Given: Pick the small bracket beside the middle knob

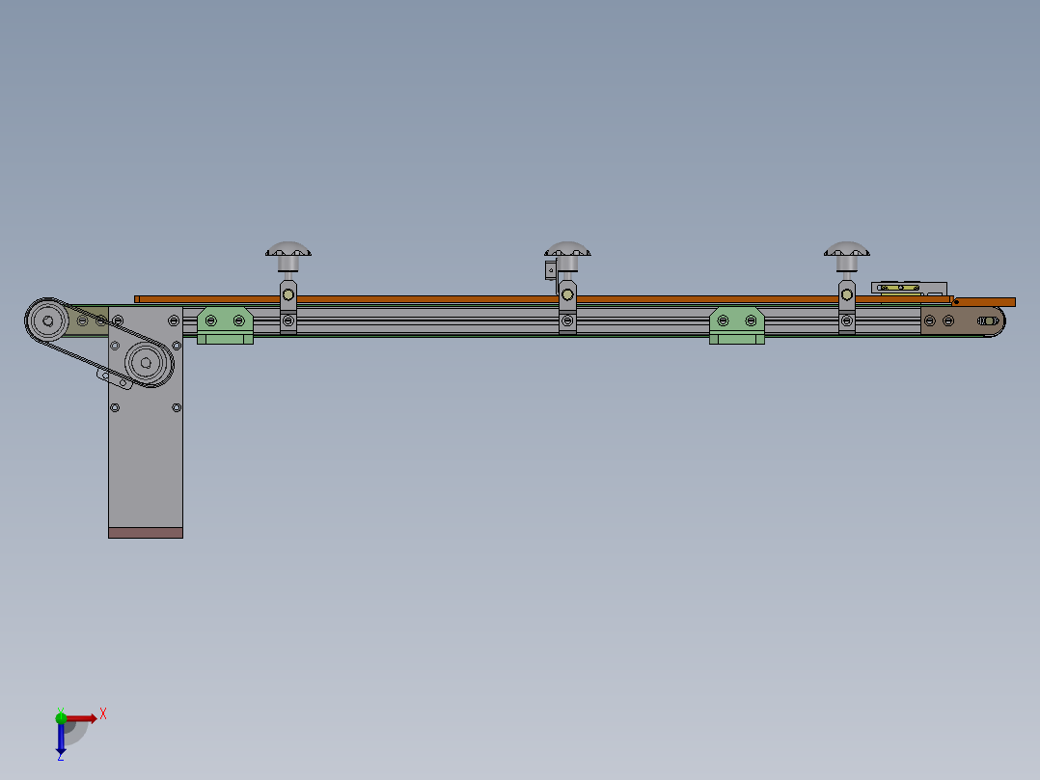Looking at the screenshot, I should click(x=551, y=270).
